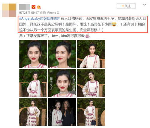Image resolution: width=150 pixels, height=128 pixels.
Task: Open the middle-right hand-on-hip photo
Action: (x=91, y=83)
